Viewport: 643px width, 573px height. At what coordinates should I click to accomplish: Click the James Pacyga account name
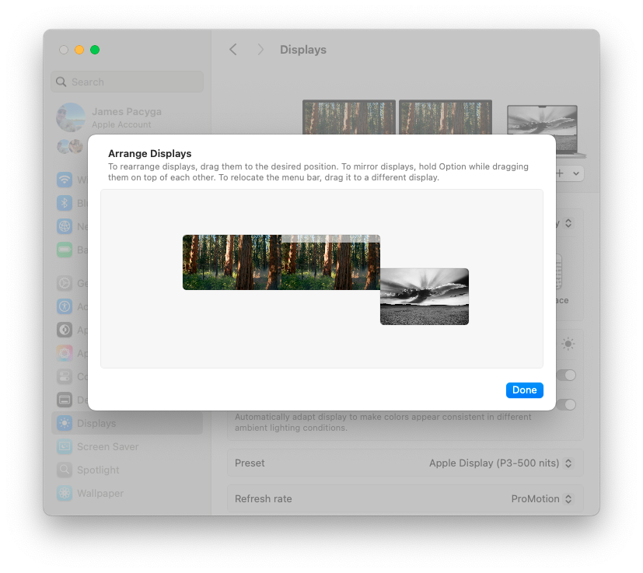[126, 111]
